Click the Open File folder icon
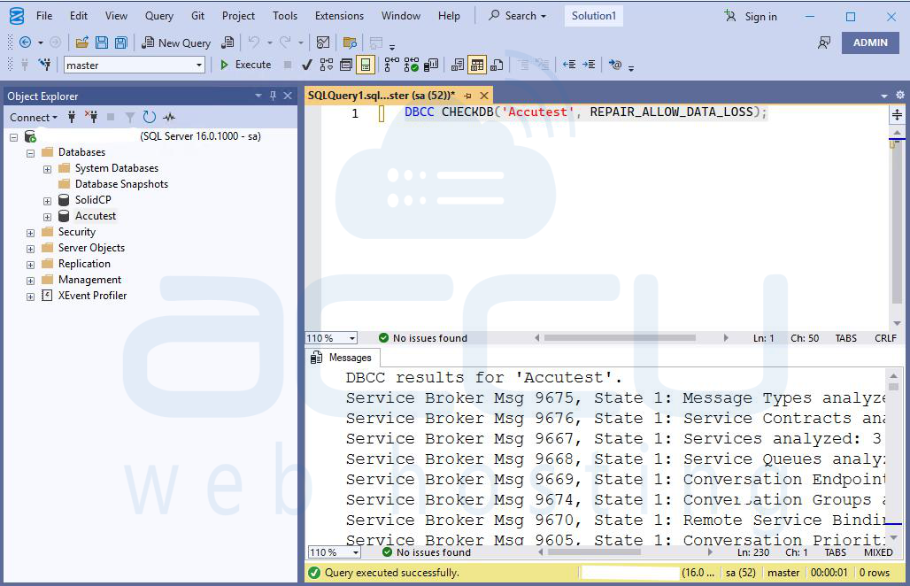Image resolution: width=910 pixels, height=586 pixels. pyautogui.click(x=81, y=42)
